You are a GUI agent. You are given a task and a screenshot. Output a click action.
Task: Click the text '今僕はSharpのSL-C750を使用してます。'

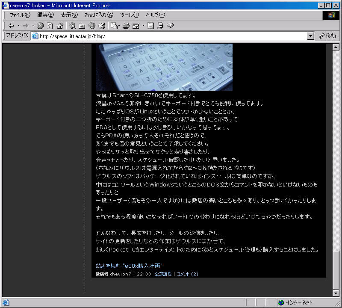146,95
